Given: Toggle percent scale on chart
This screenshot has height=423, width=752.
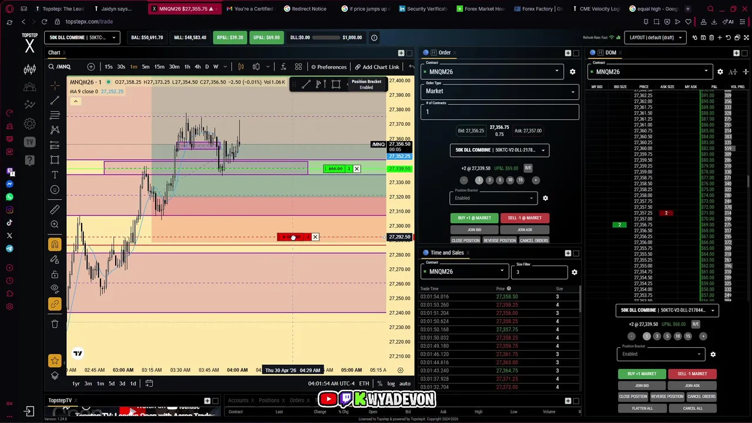Looking at the screenshot, I should pos(380,384).
